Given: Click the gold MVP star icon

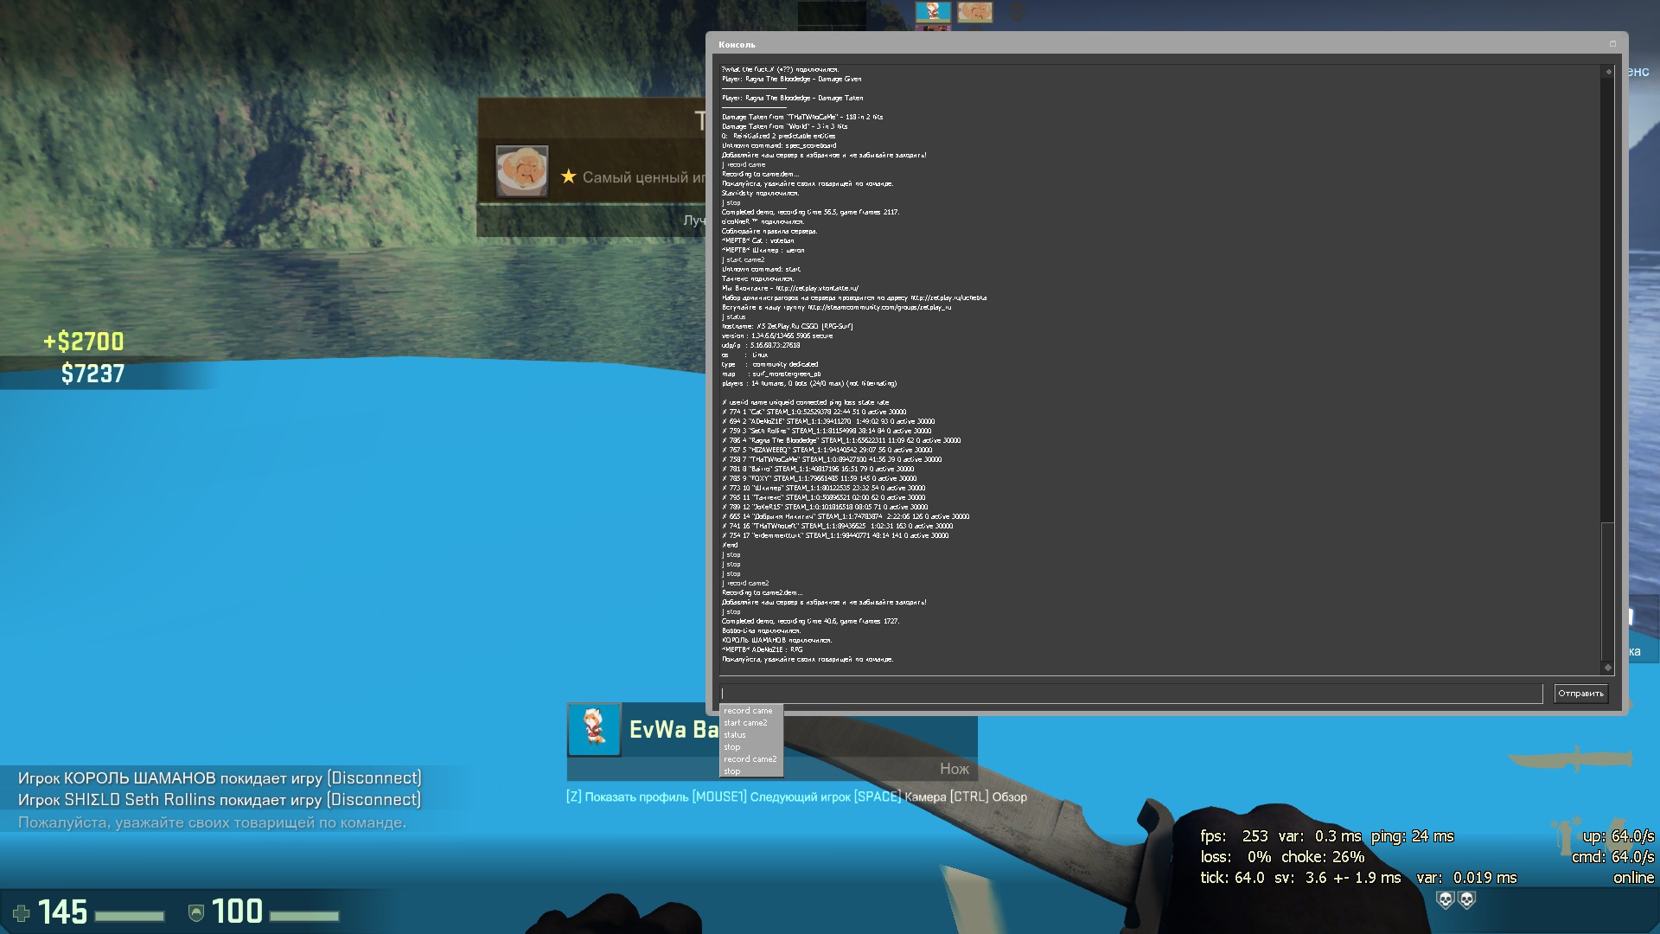Looking at the screenshot, I should click(x=568, y=176).
